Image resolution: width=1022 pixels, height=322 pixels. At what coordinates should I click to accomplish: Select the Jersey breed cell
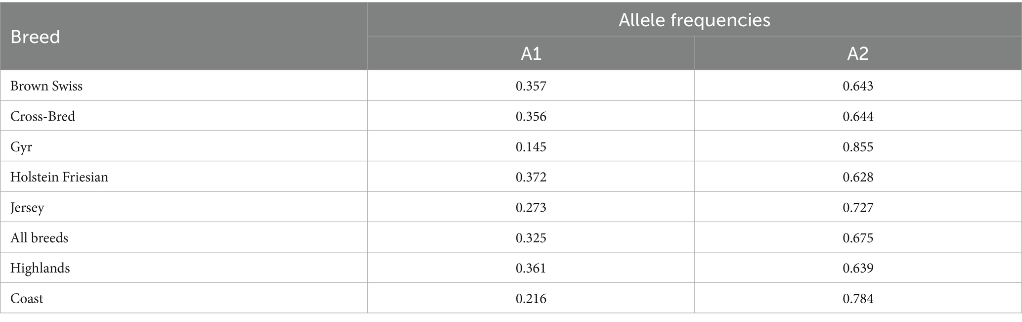coord(27,207)
